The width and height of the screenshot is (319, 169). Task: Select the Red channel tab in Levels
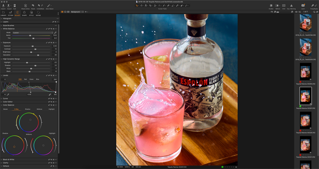point(25,79)
